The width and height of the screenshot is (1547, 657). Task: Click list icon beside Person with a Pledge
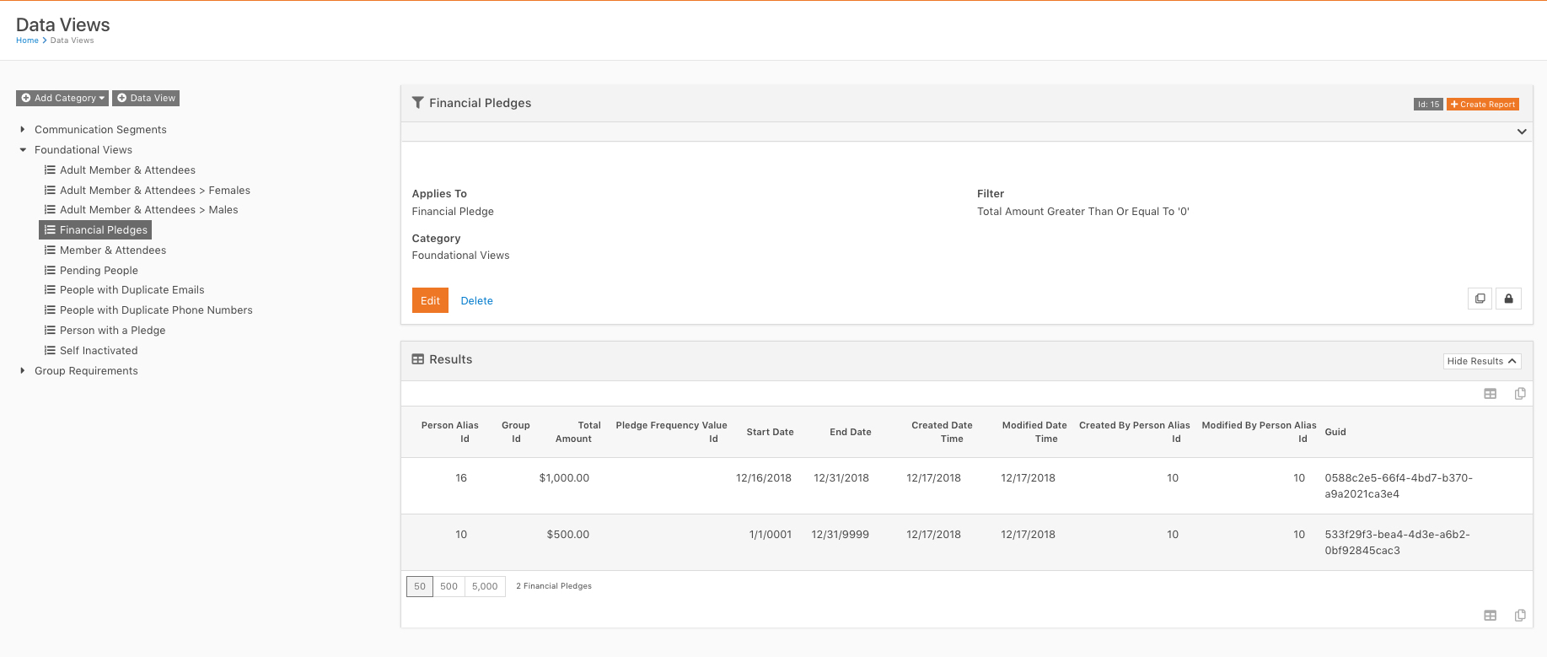50,330
